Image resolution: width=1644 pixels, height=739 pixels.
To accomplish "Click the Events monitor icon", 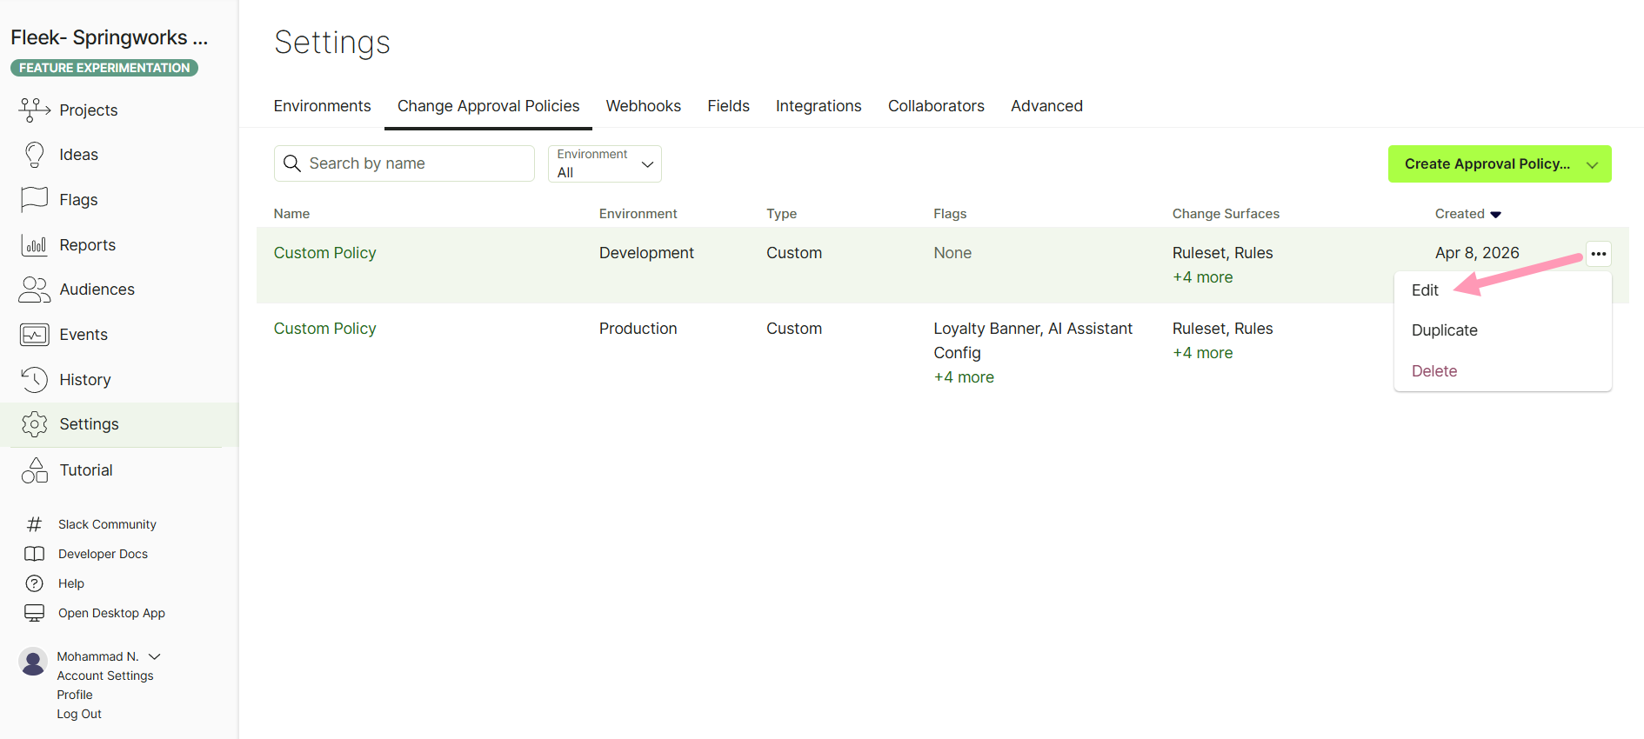I will pyautogui.click(x=34, y=335).
